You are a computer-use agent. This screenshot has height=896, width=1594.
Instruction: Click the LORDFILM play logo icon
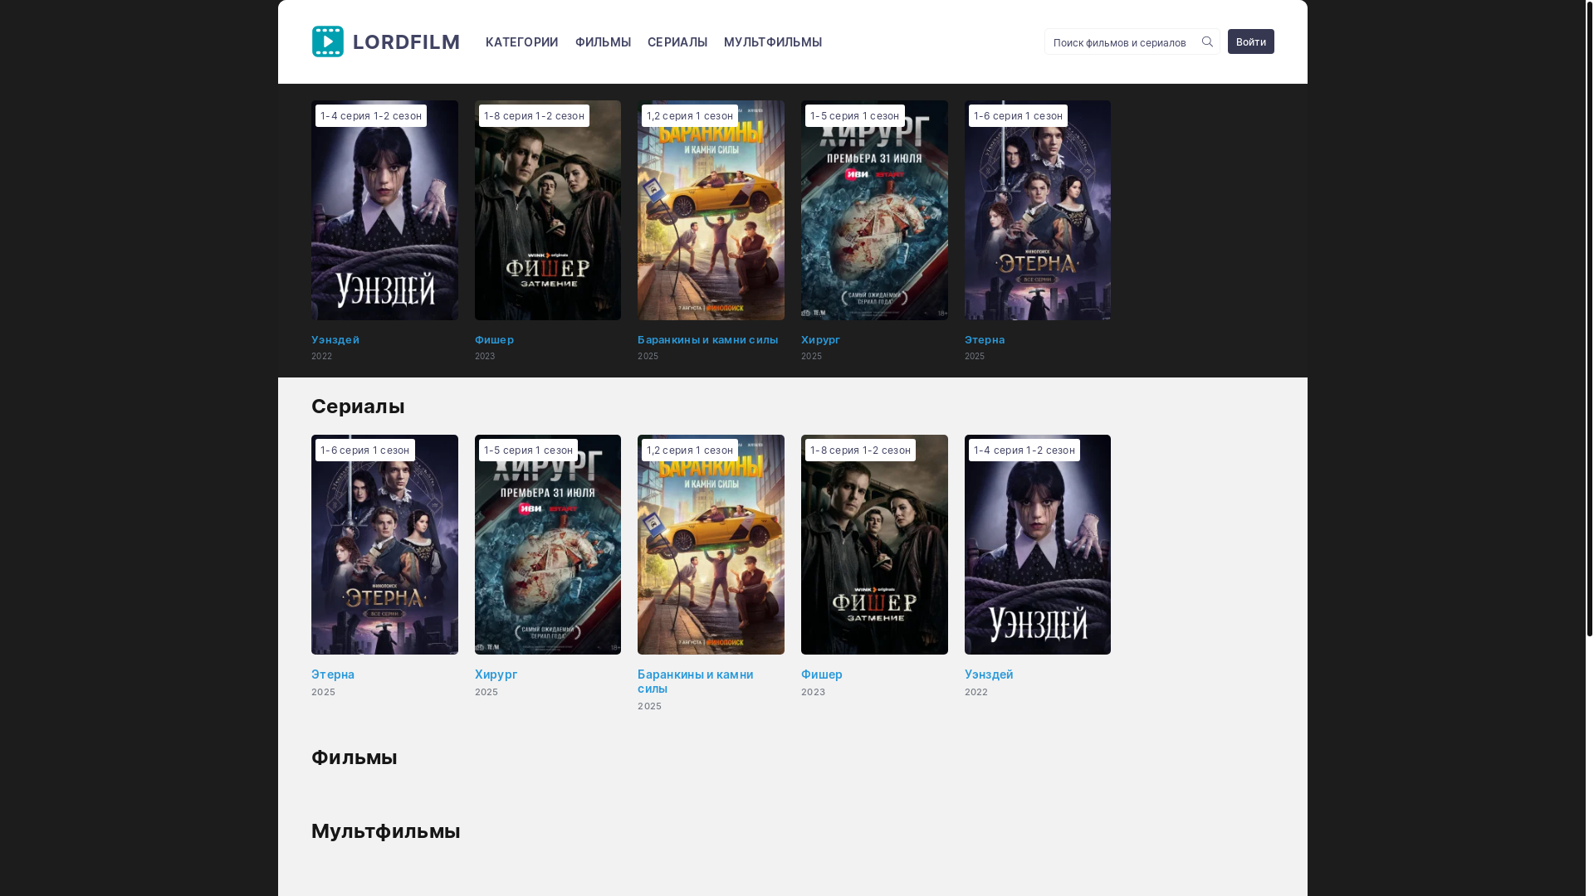tap(327, 41)
